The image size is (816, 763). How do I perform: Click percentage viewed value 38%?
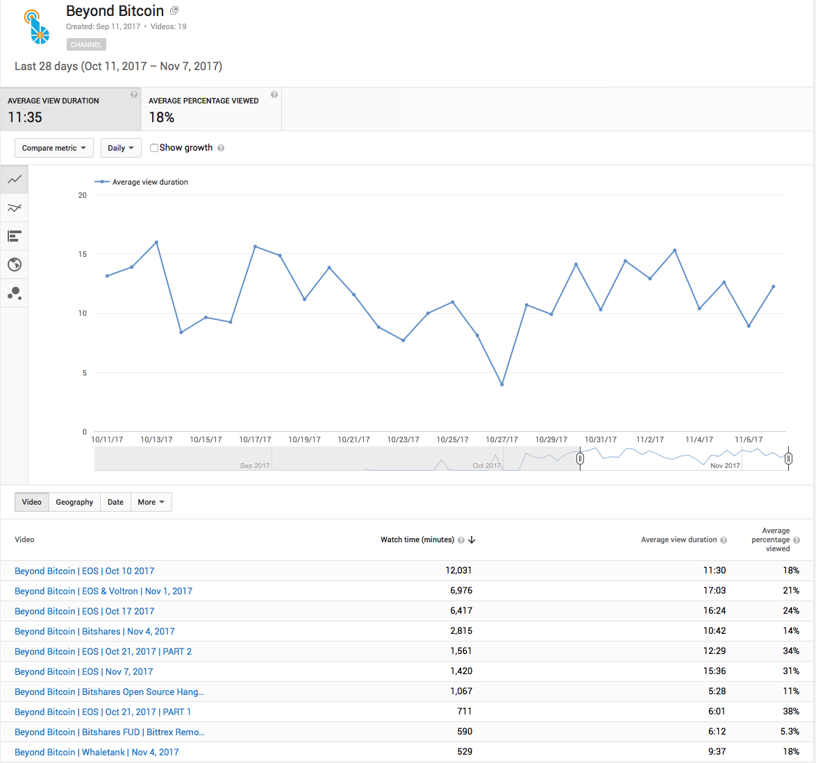[x=791, y=712]
